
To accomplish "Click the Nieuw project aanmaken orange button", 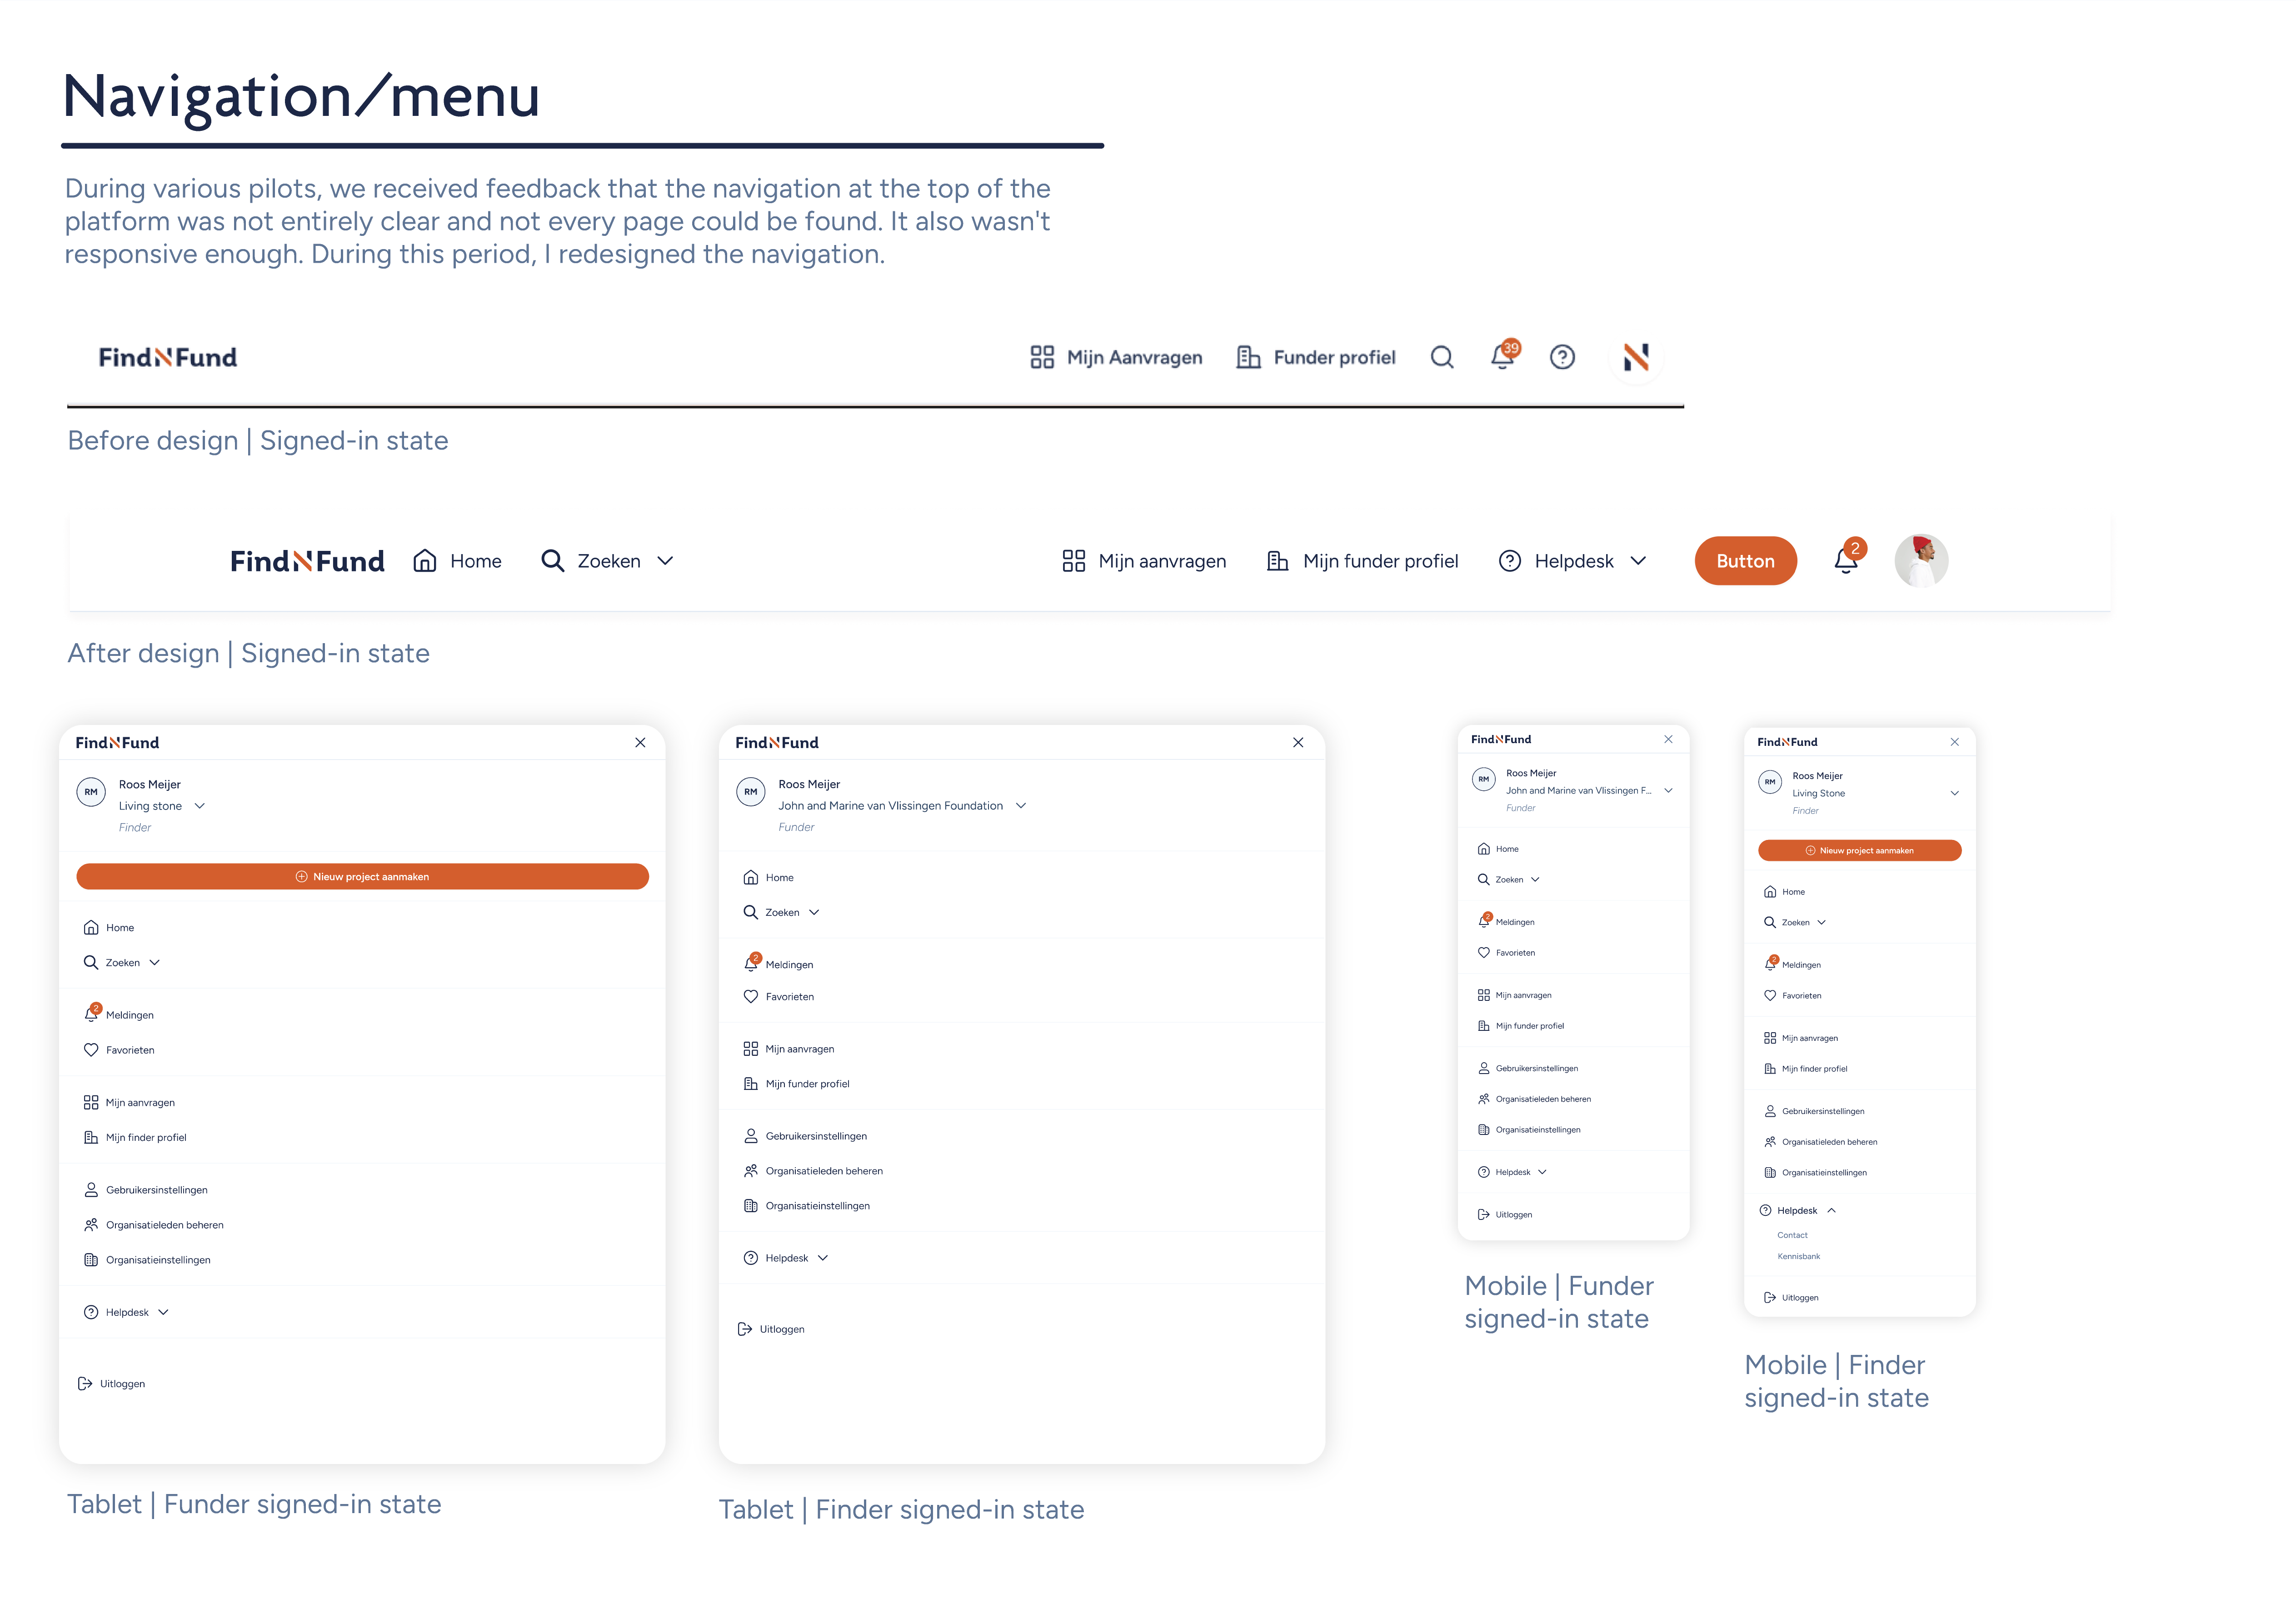I will click(363, 876).
